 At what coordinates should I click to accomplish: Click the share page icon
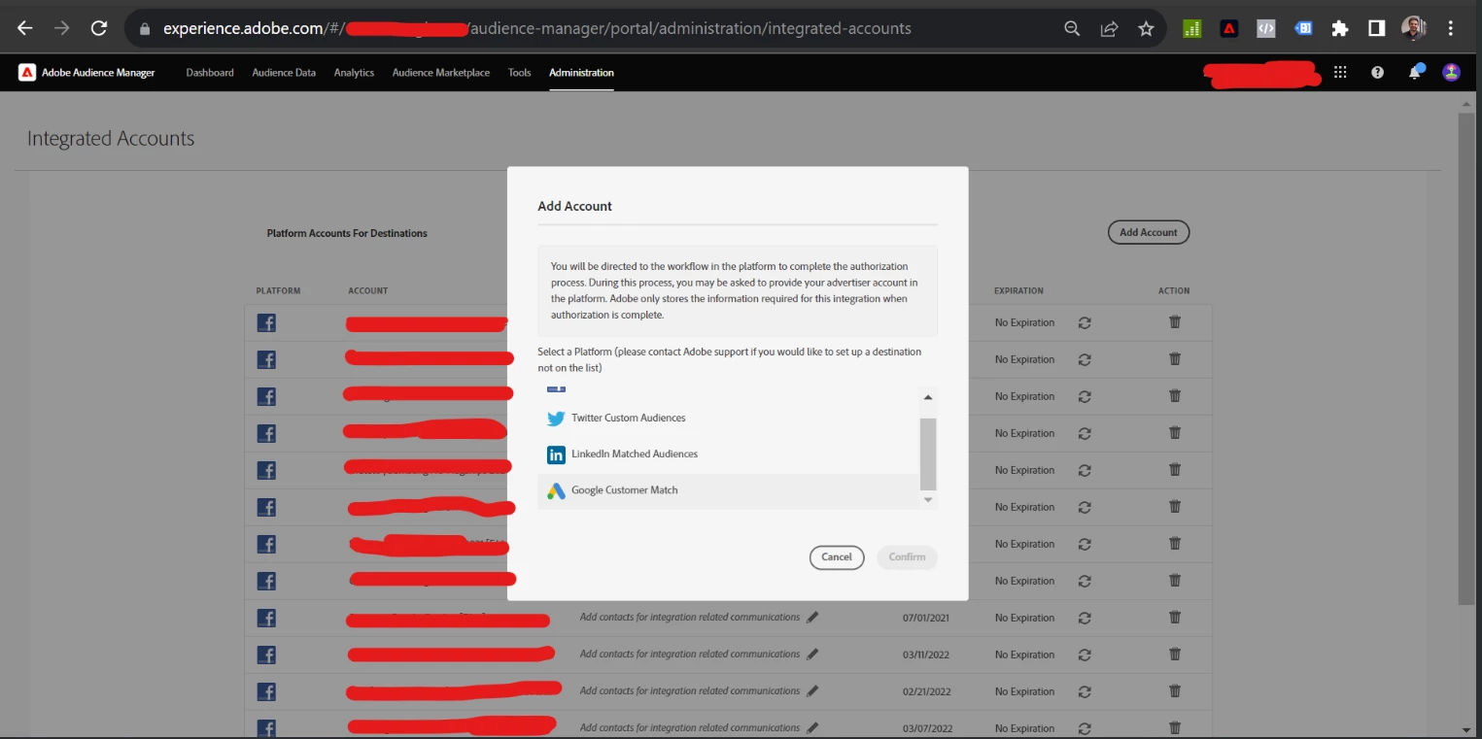point(1109,29)
